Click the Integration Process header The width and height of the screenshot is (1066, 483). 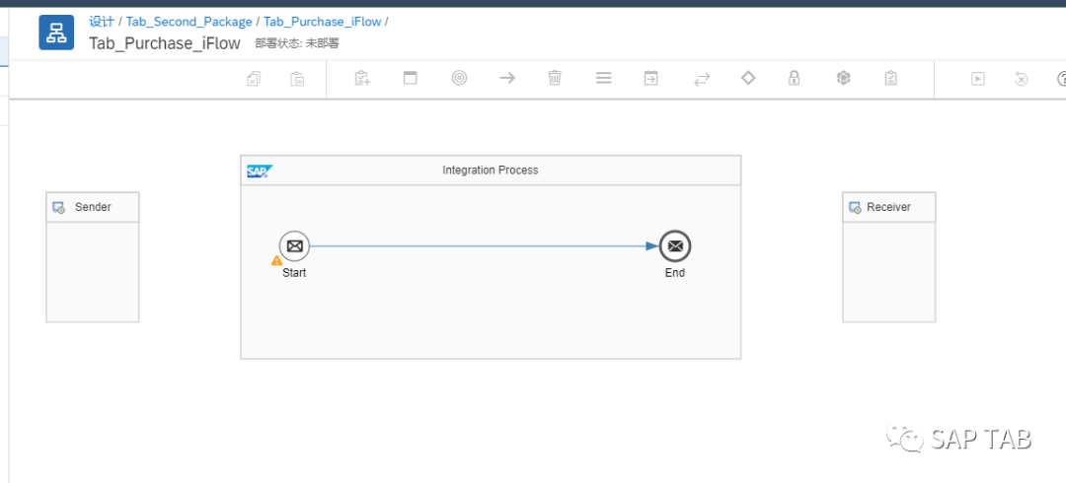point(491,170)
